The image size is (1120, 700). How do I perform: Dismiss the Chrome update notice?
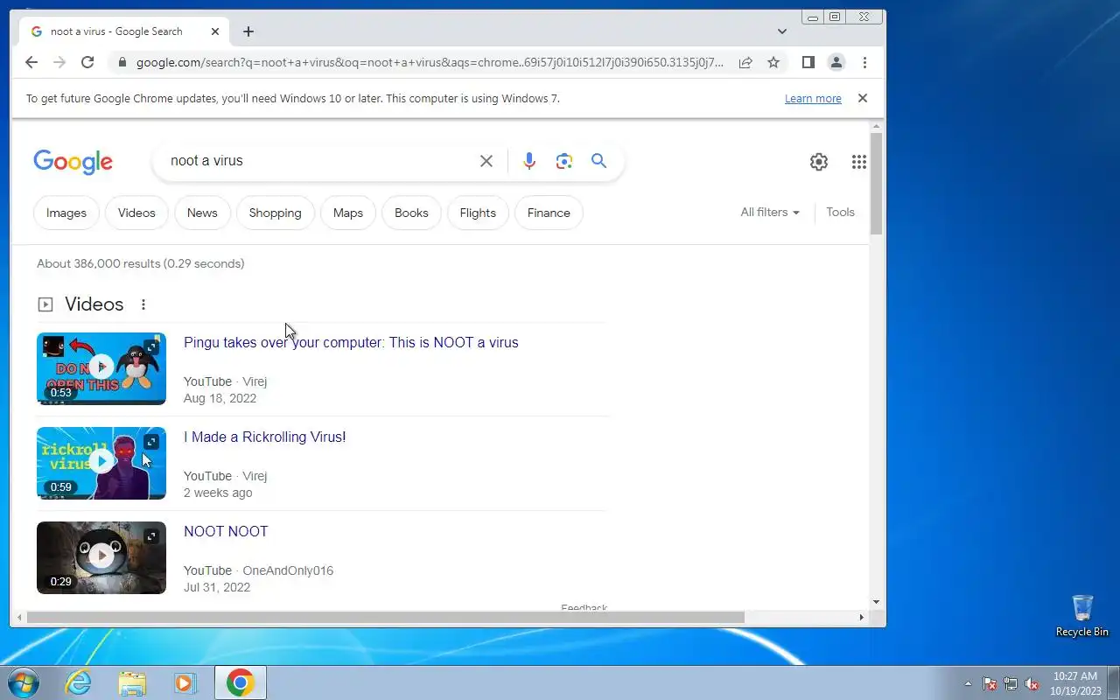(863, 98)
